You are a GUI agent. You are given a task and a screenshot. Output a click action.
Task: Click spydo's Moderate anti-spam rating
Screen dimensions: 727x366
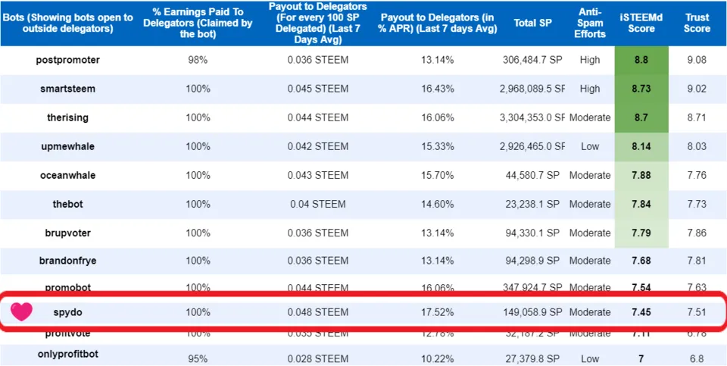click(590, 312)
